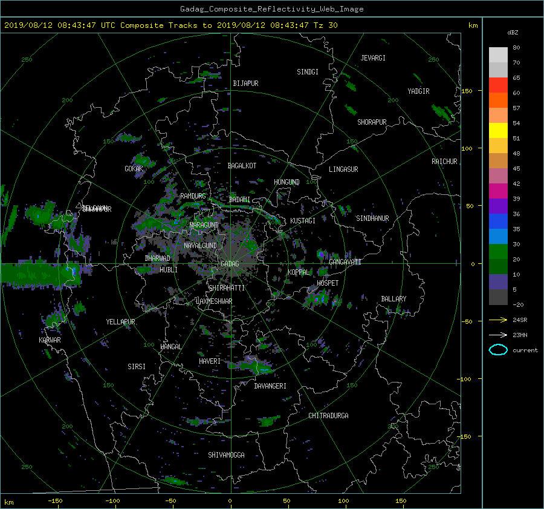The image size is (544, 509).
Task: Click the white 23MN track arrow
Action: pyautogui.click(x=498, y=335)
